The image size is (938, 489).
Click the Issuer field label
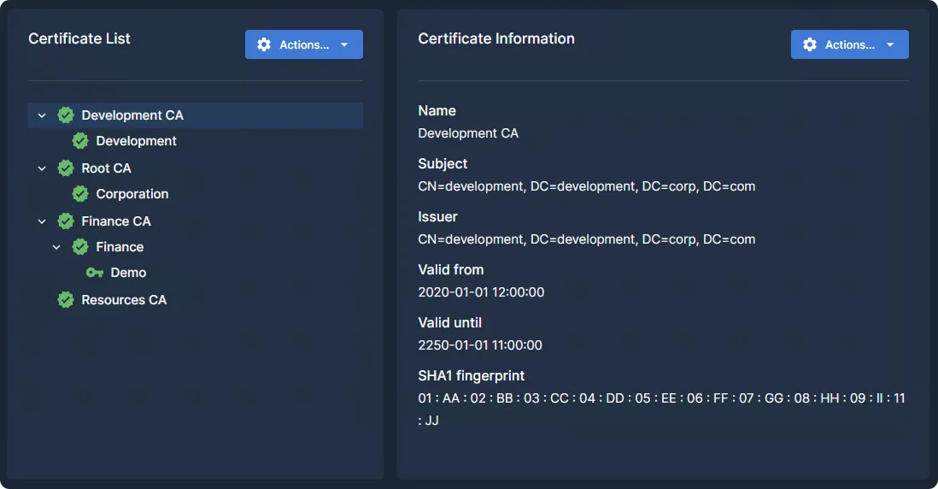tap(437, 216)
